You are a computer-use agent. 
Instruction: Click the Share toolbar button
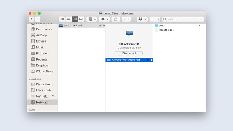coord(116,19)
